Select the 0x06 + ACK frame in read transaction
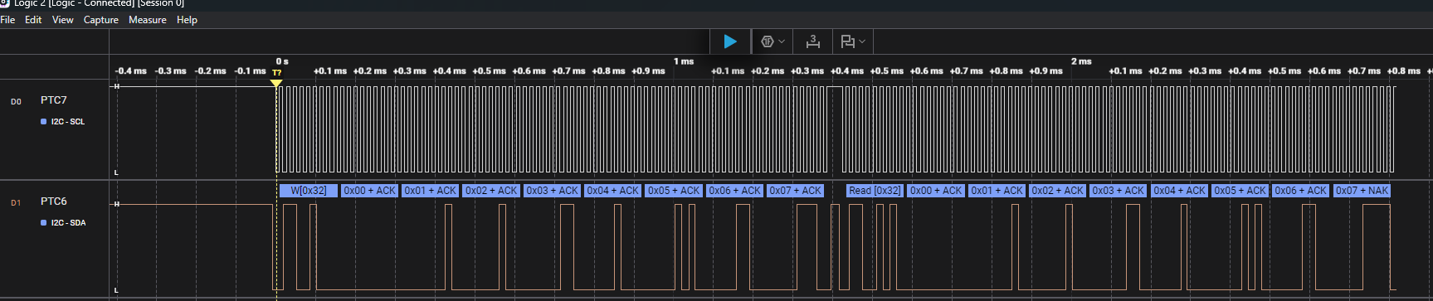 [1301, 191]
